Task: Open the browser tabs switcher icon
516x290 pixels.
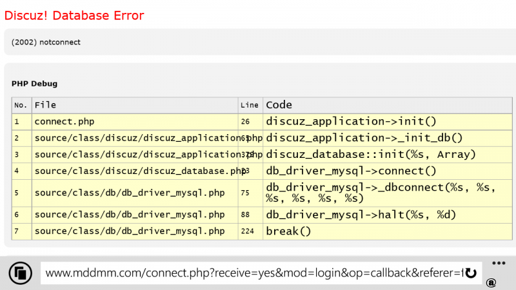Action: [21, 273]
